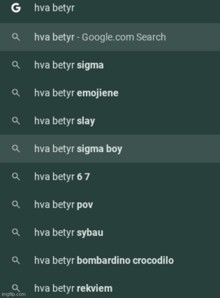Screen dimensions: 220x298
Task: Select the highlighted 'hva betyr sigma boy' suggestion
Action: (110, 149)
